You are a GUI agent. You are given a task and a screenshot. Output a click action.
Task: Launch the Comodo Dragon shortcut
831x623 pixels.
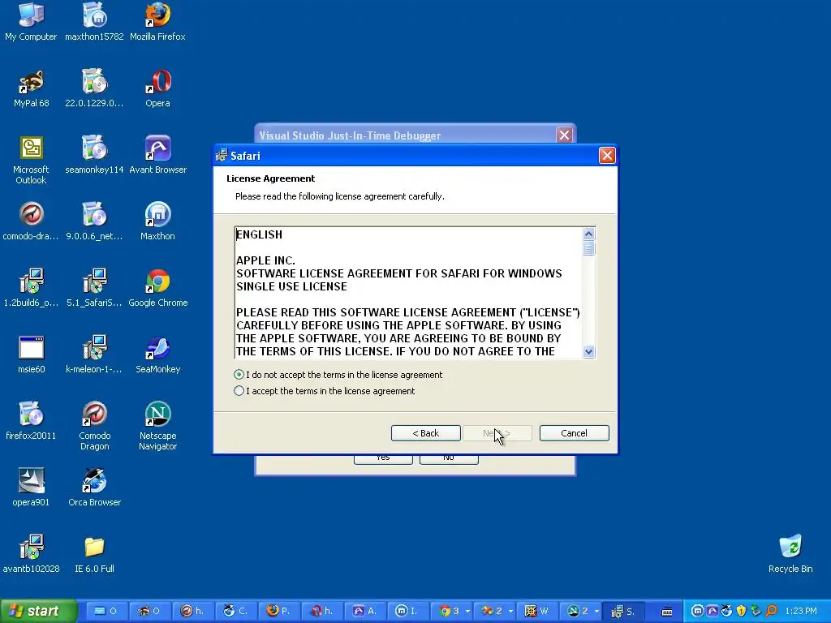[x=94, y=427]
